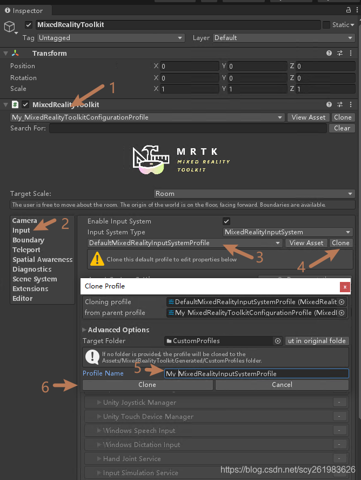Click the Position X value field
The height and width of the screenshot is (480, 361).
coord(190,66)
